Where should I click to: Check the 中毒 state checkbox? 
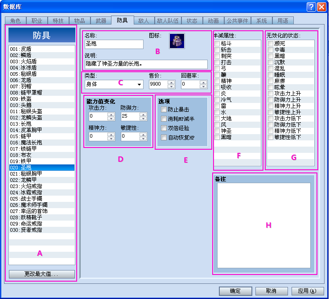coord(271,50)
